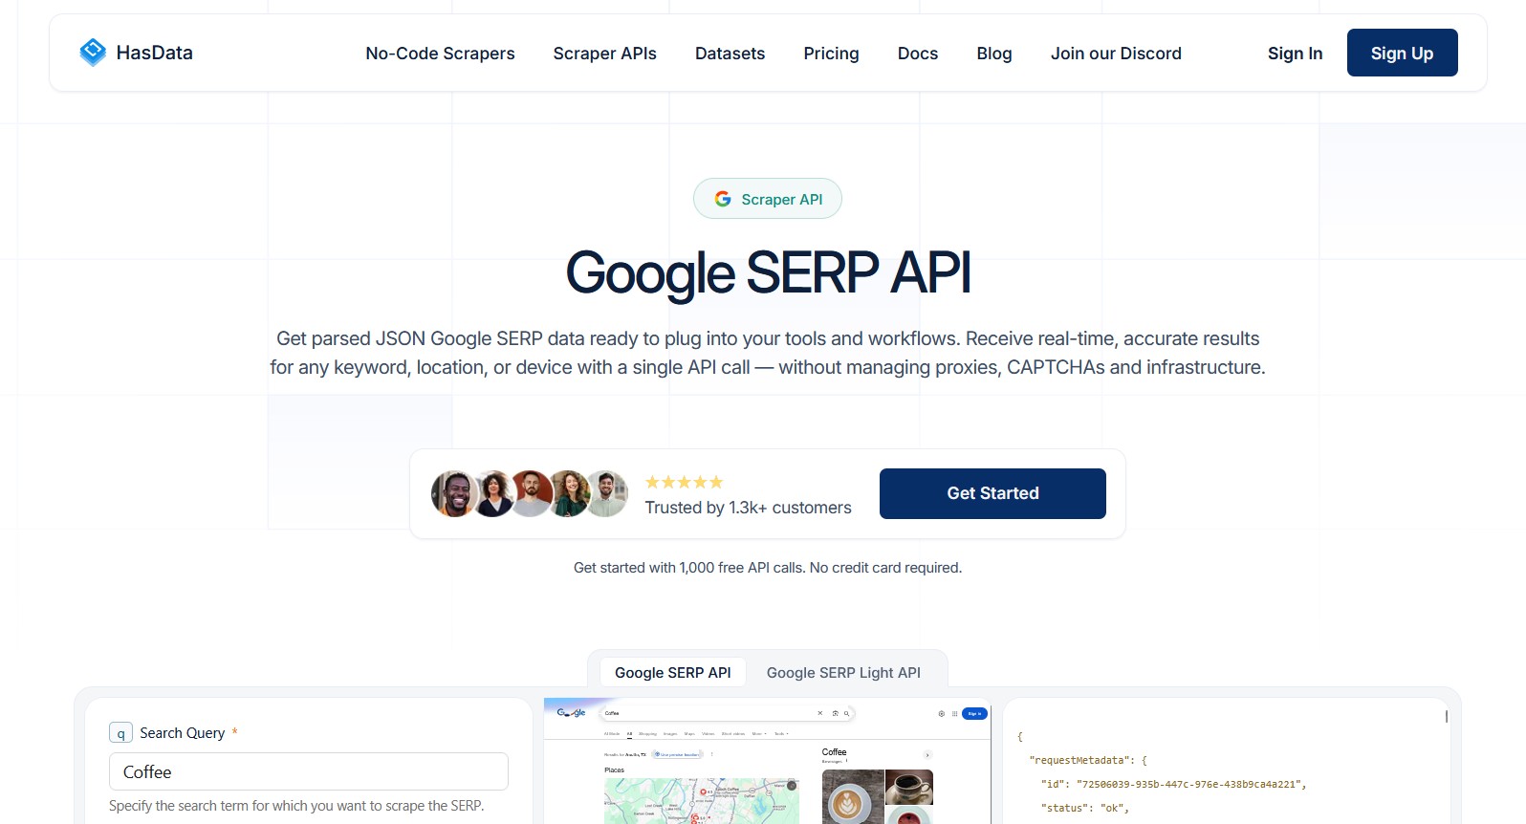Click the Places map in the SERP preview
The width and height of the screenshot is (1526, 824).
click(702, 800)
